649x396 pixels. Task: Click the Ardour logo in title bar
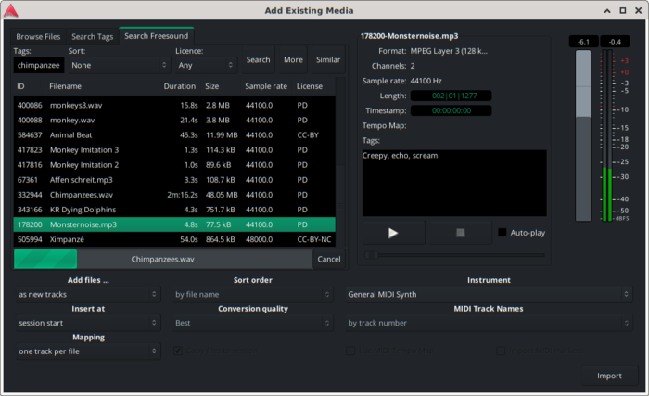coord(10,11)
